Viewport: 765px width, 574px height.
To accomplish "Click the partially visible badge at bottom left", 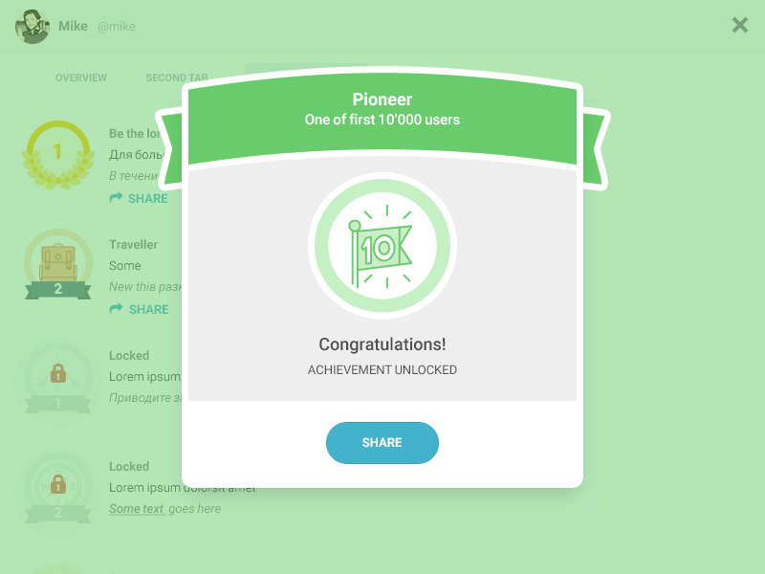I will point(57,567).
